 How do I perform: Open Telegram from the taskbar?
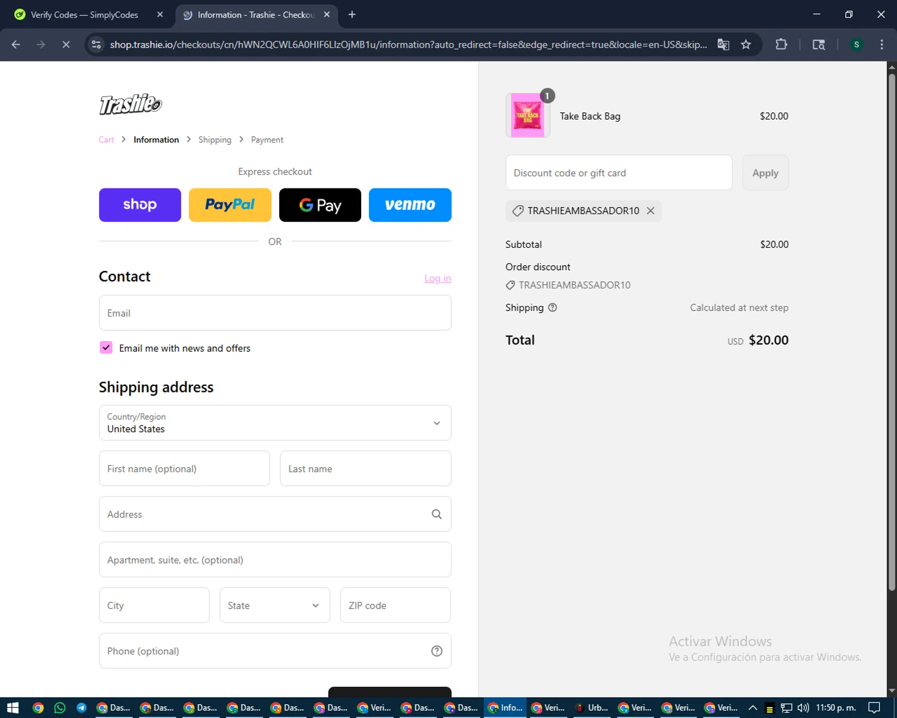(81, 708)
